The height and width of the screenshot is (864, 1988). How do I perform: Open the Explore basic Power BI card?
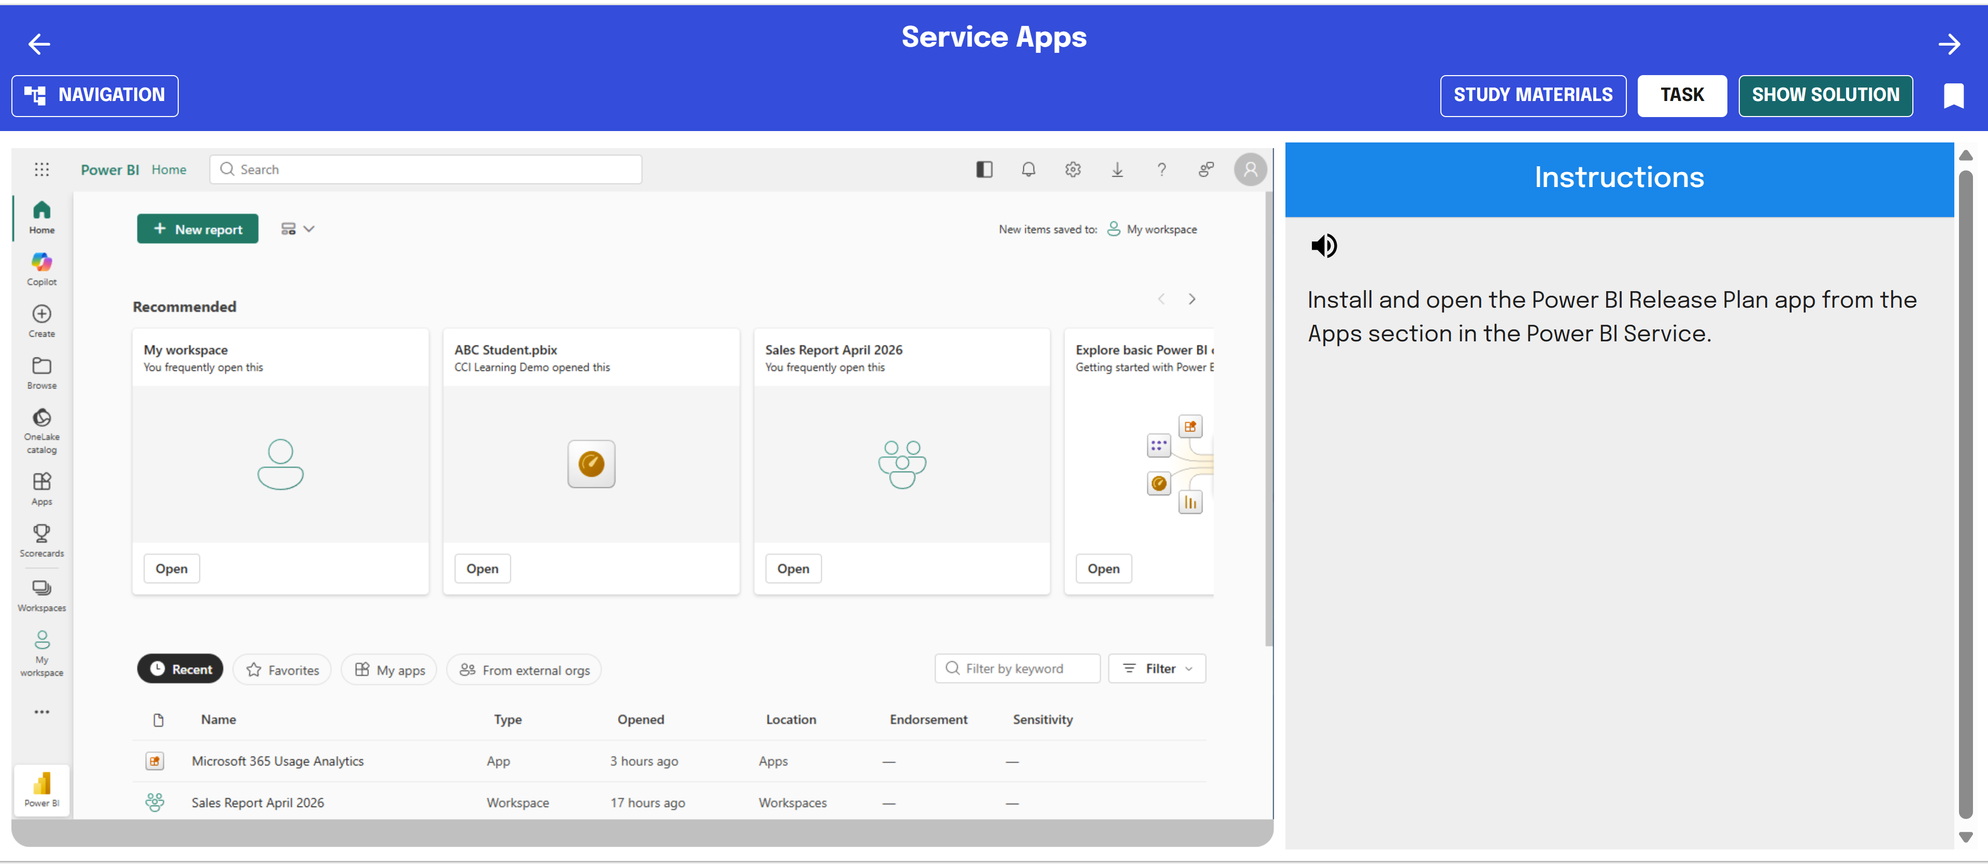pos(1104,569)
